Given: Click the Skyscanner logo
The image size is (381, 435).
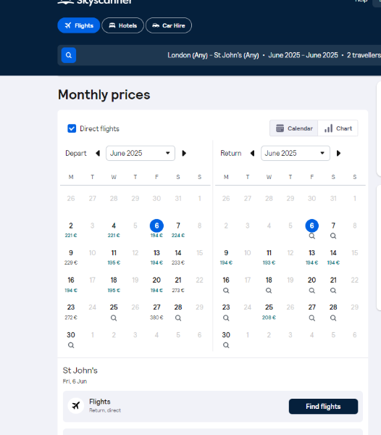Looking at the screenshot, I should tap(94, 2).
